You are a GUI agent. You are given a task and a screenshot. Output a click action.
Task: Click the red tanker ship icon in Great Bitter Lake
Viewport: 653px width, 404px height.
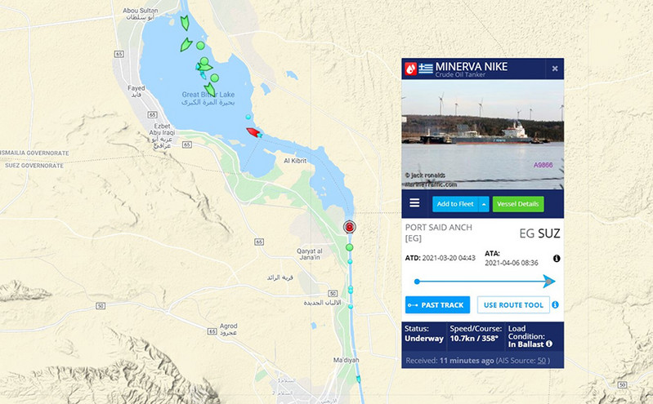[253, 132]
